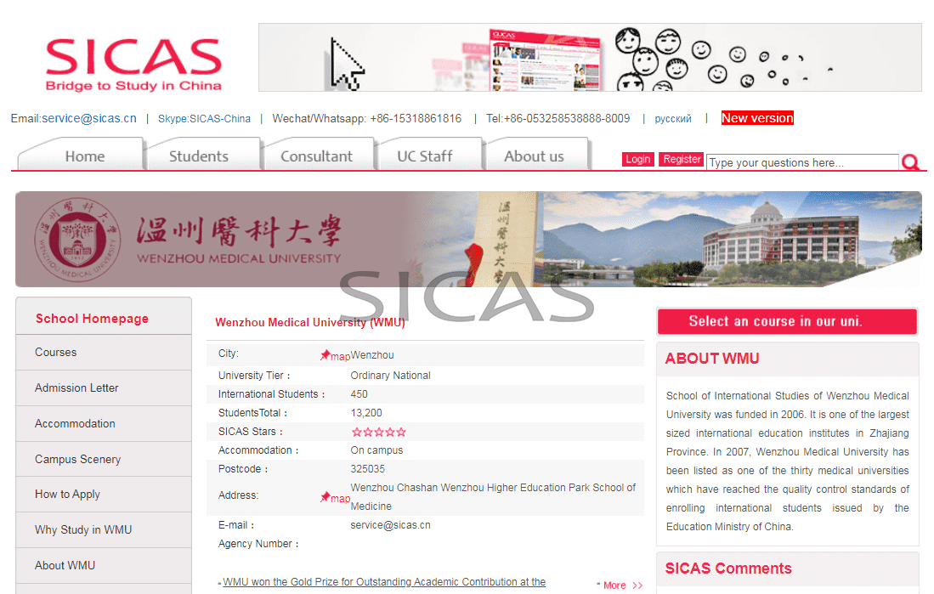Click the service@sicas.cn email link in header
Screen dimensions: 934x594
tap(88, 119)
